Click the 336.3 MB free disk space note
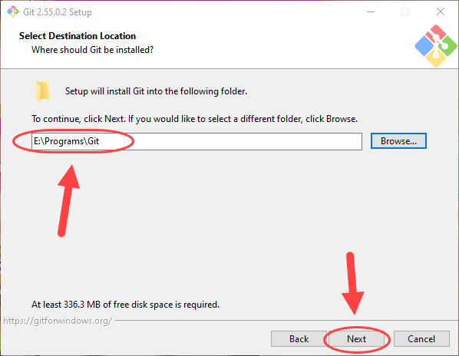The width and height of the screenshot is (459, 356). 125,305
